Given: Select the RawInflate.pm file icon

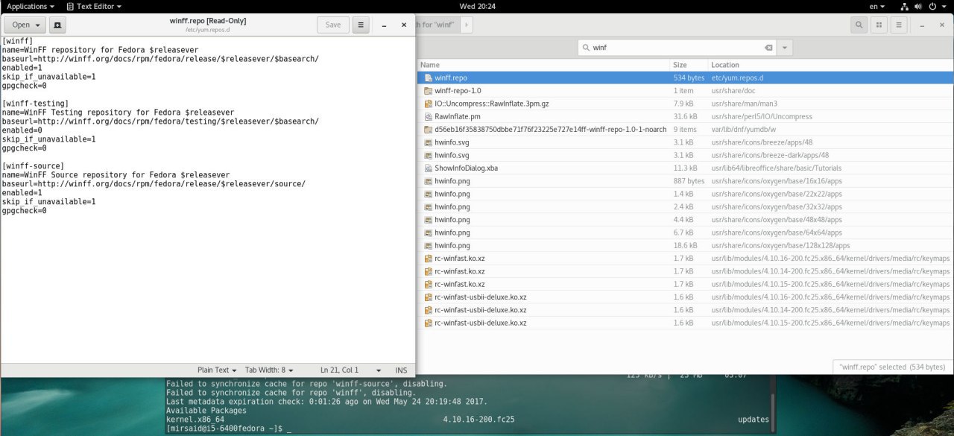Looking at the screenshot, I should click(428, 116).
